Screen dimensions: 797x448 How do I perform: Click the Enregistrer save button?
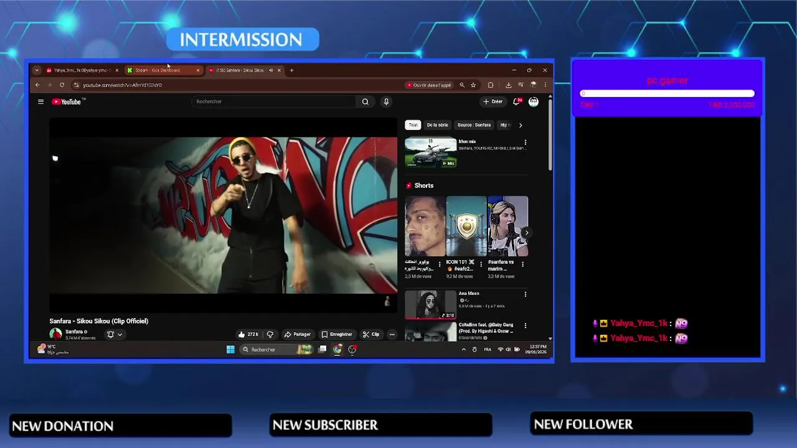pyautogui.click(x=337, y=334)
